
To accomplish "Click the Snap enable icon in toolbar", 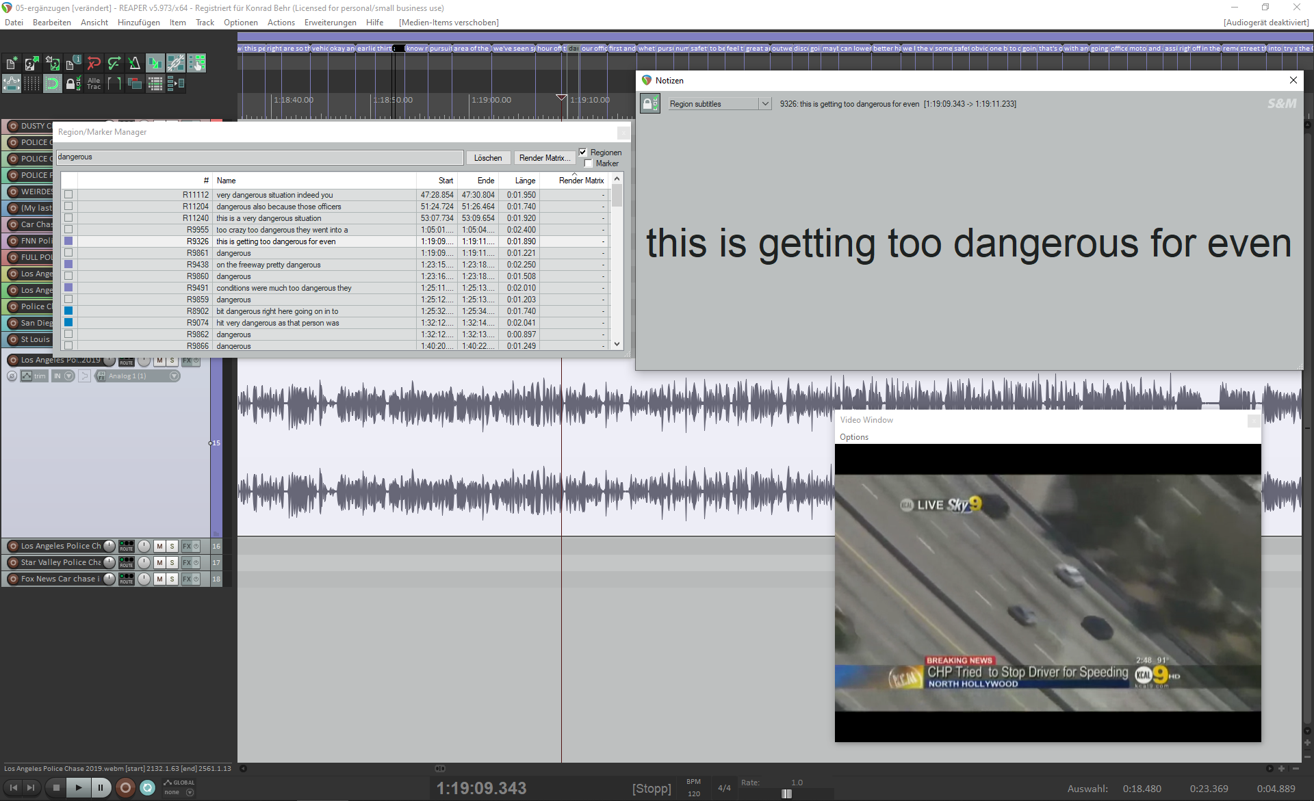I will pyautogui.click(x=53, y=84).
